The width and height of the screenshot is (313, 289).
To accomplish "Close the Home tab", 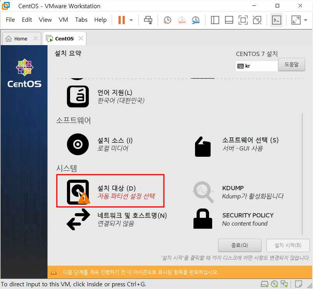I will (x=35, y=38).
